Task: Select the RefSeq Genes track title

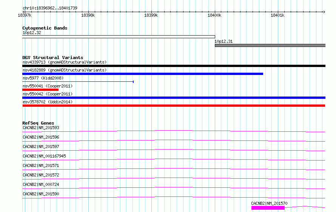Action: coord(38,123)
